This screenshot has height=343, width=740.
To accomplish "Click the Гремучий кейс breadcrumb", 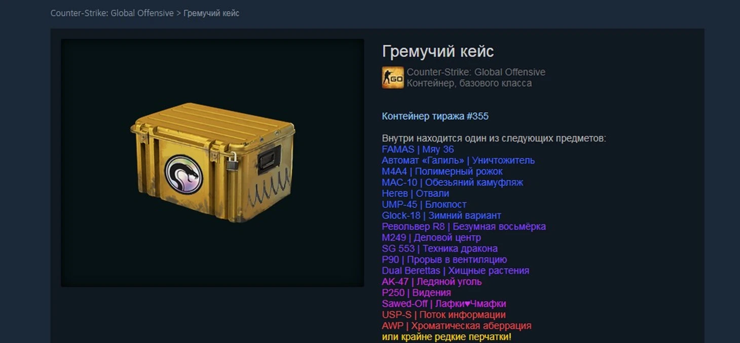I will click(x=211, y=13).
